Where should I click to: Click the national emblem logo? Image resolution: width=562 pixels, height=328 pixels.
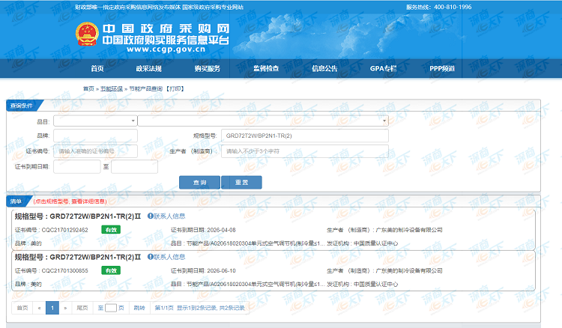pyautogui.click(x=87, y=34)
